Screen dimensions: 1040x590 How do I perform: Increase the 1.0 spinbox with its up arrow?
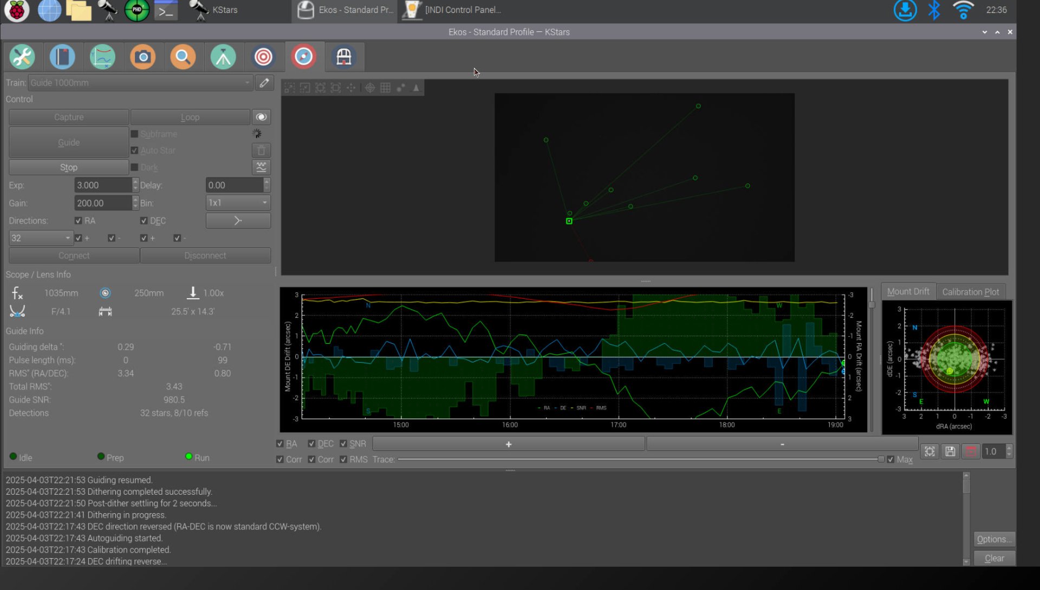pos(1009,448)
